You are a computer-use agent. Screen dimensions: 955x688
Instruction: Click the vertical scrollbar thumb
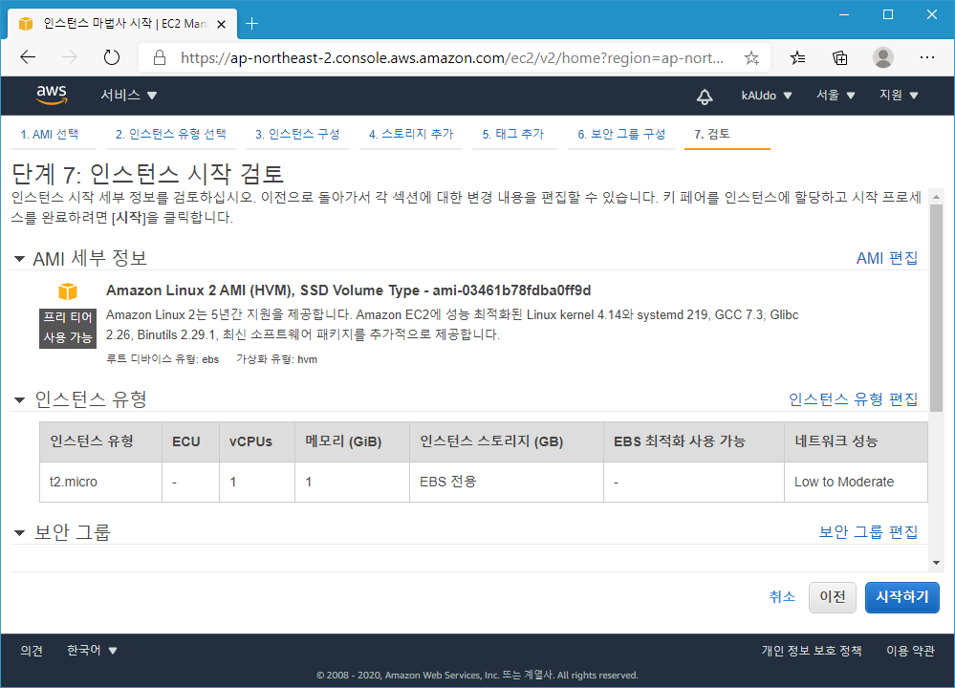tap(936, 309)
